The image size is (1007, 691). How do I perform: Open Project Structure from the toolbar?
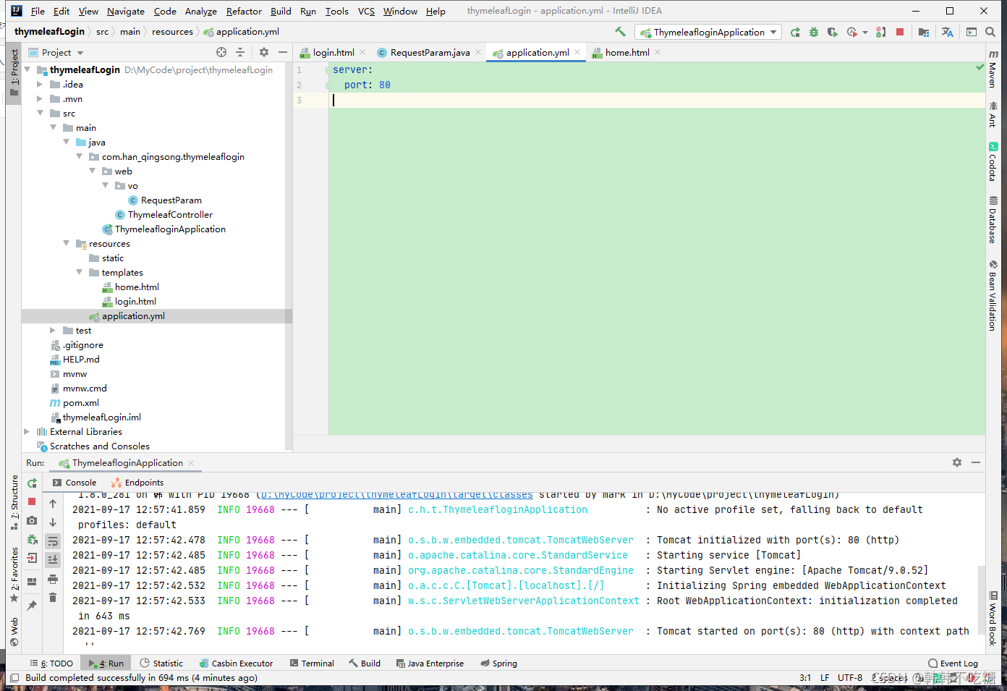924,32
